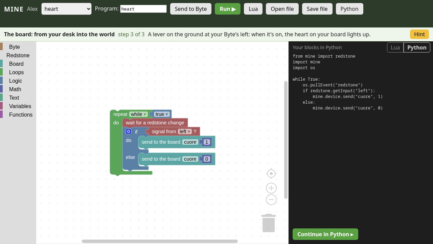Click the Lua toolbar button

coord(253,9)
